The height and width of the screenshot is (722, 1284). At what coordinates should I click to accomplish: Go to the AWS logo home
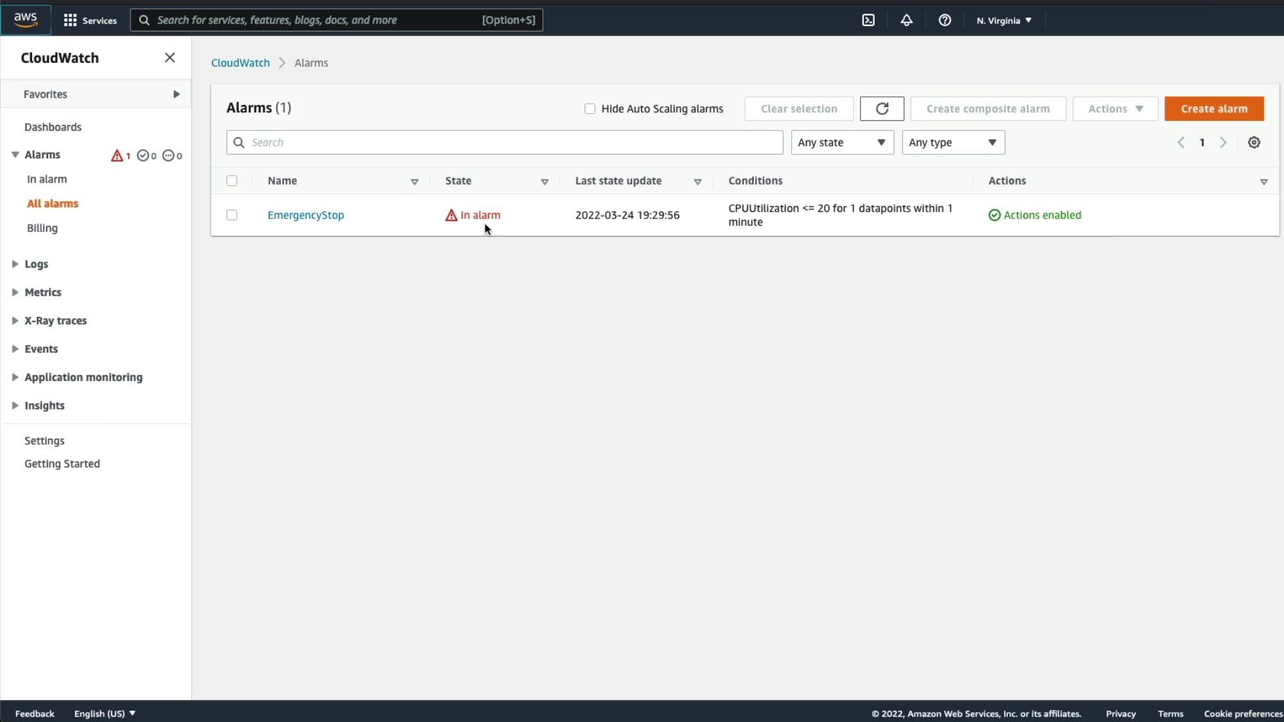pos(25,19)
